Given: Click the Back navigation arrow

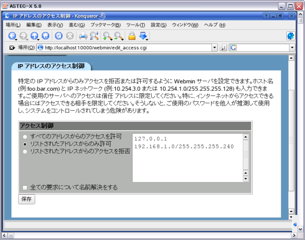Looking at the screenshot, I should [x=12, y=36].
